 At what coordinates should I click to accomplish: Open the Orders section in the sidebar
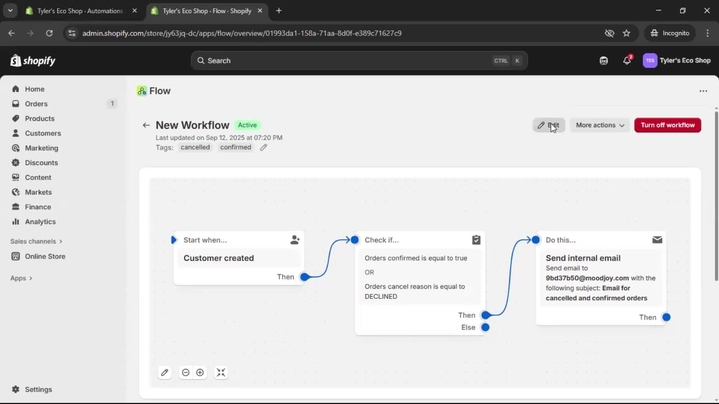coord(36,104)
